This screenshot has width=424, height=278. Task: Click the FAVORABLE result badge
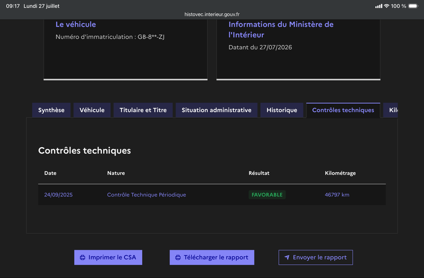click(267, 195)
